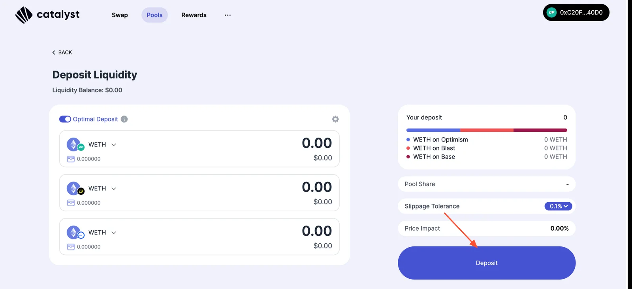Expand the first WETH token dropdown
This screenshot has height=289, width=632.
coord(114,145)
